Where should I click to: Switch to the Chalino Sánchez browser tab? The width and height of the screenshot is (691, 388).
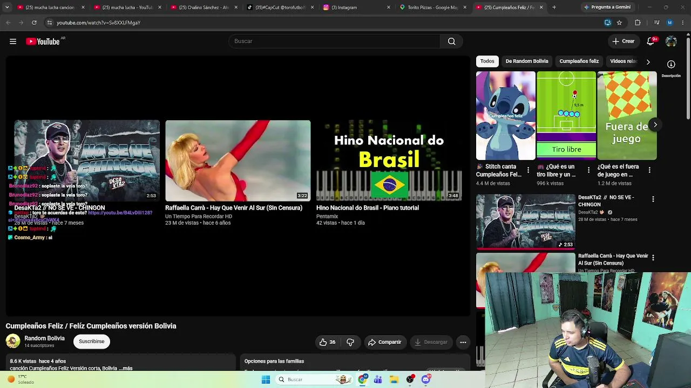(203, 8)
